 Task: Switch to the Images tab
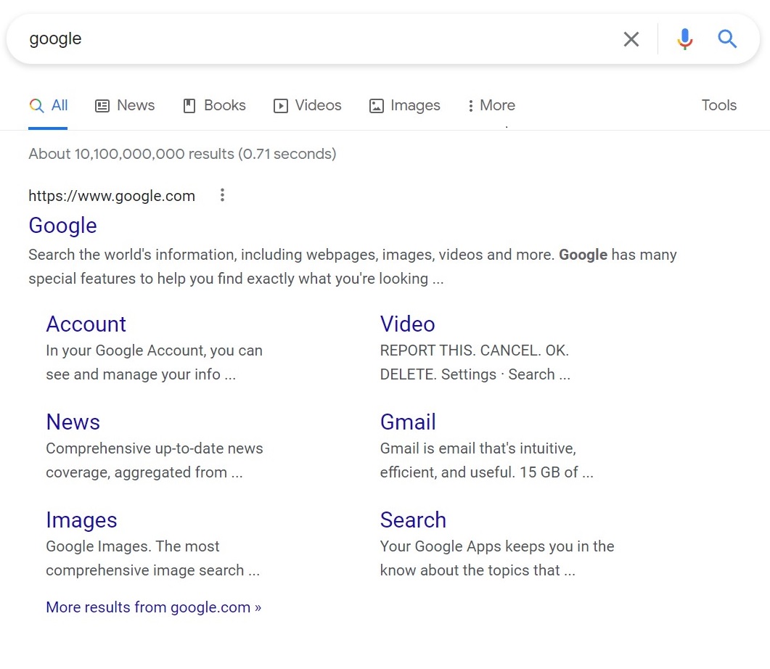click(405, 105)
